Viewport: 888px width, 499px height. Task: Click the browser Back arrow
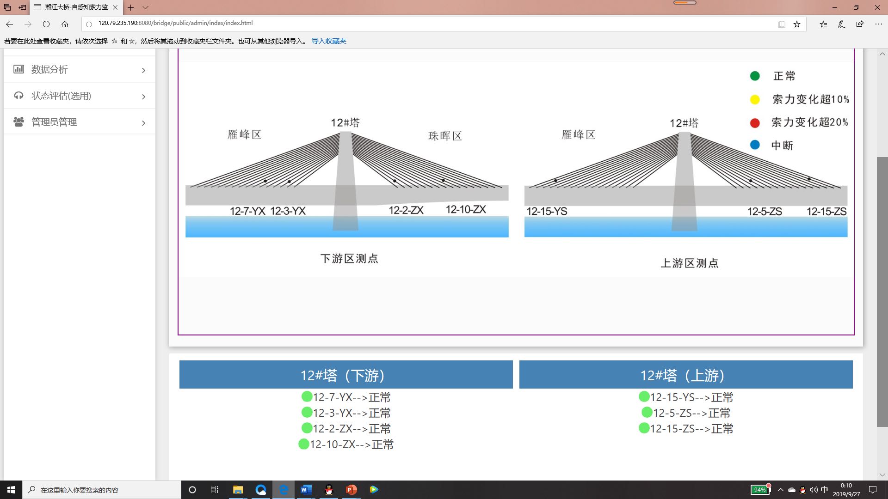(9, 24)
